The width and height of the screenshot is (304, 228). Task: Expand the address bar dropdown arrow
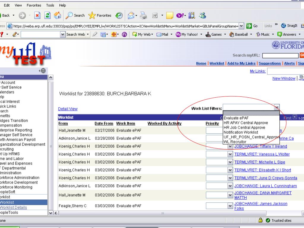click(x=241, y=26)
